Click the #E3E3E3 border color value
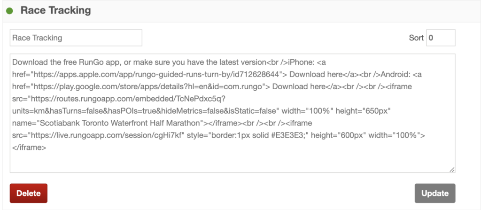The width and height of the screenshot is (481, 210). 295,135
